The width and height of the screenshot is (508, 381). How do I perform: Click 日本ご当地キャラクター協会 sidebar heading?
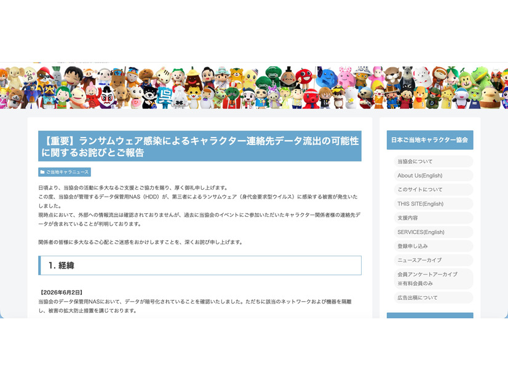pyautogui.click(x=430, y=140)
